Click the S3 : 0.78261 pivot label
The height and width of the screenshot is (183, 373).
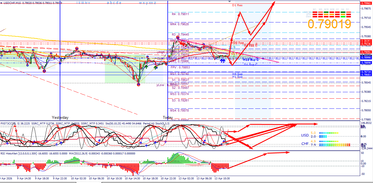[180, 100]
